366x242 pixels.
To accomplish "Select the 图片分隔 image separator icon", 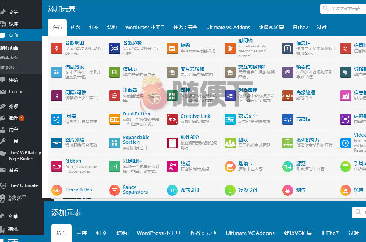I will pos(57,143).
